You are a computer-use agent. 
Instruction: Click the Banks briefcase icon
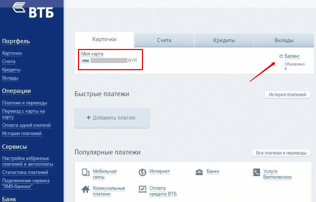pyautogui.click(x=199, y=172)
